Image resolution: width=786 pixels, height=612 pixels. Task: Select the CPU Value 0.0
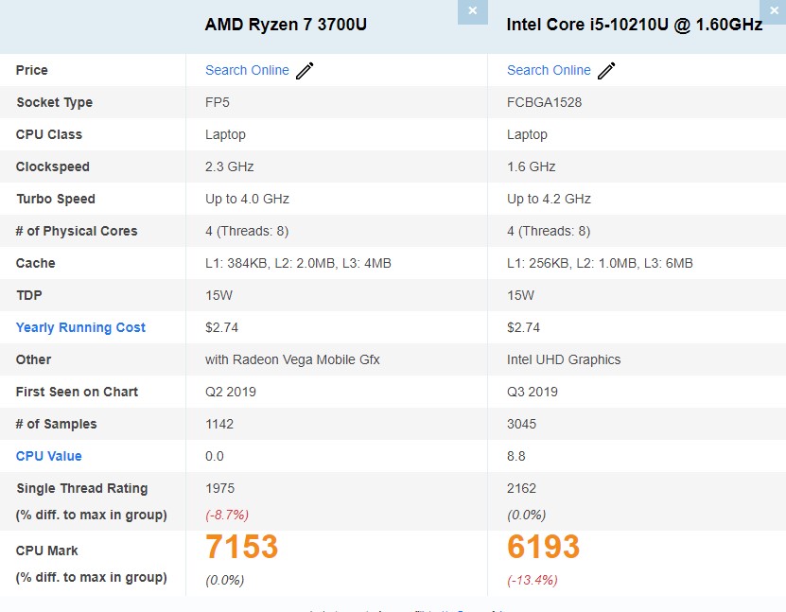215,456
